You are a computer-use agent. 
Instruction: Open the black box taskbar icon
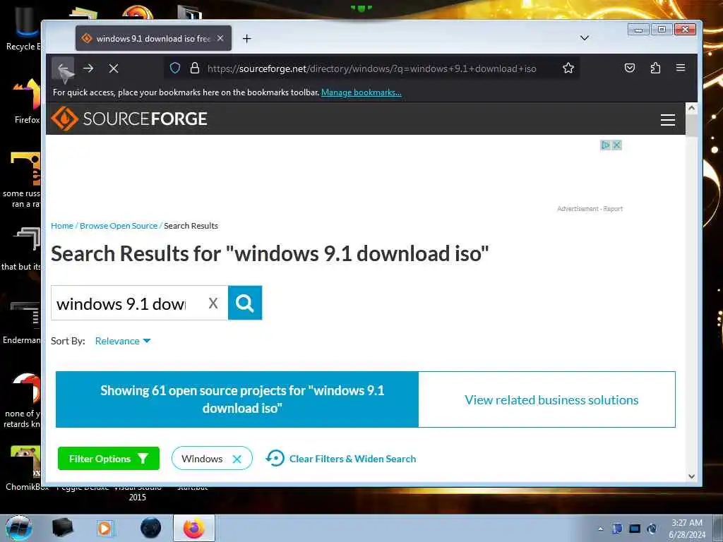coord(62,528)
